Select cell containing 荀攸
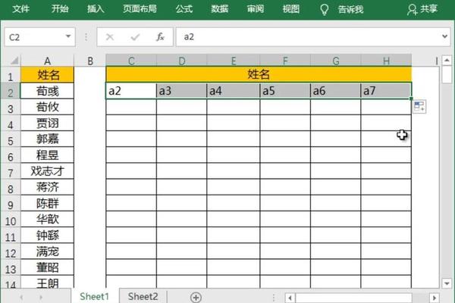Image resolution: width=455 pixels, height=303 pixels. (x=47, y=107)
